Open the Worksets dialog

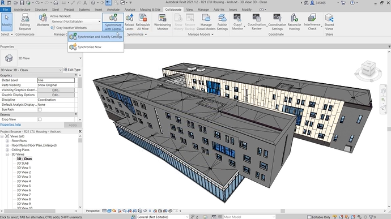click(43, 20)
